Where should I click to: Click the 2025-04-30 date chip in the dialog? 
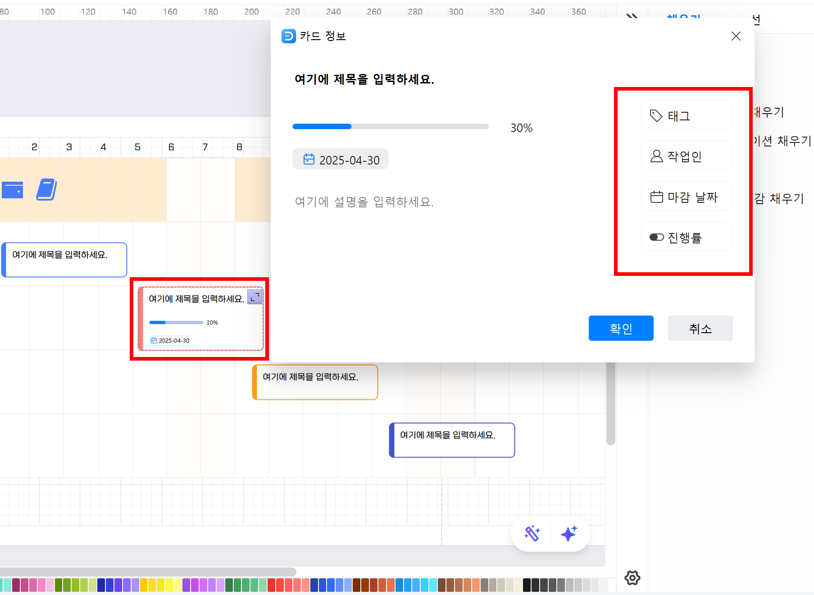[x=341, y=159]
